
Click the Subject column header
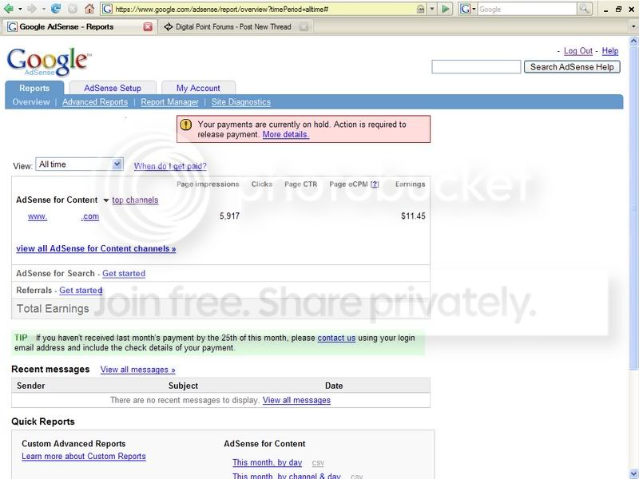pyautogui.click(x=183, y=386)
